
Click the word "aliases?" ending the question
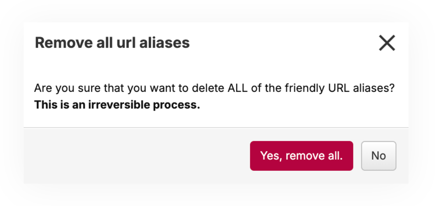pos(376,89)
